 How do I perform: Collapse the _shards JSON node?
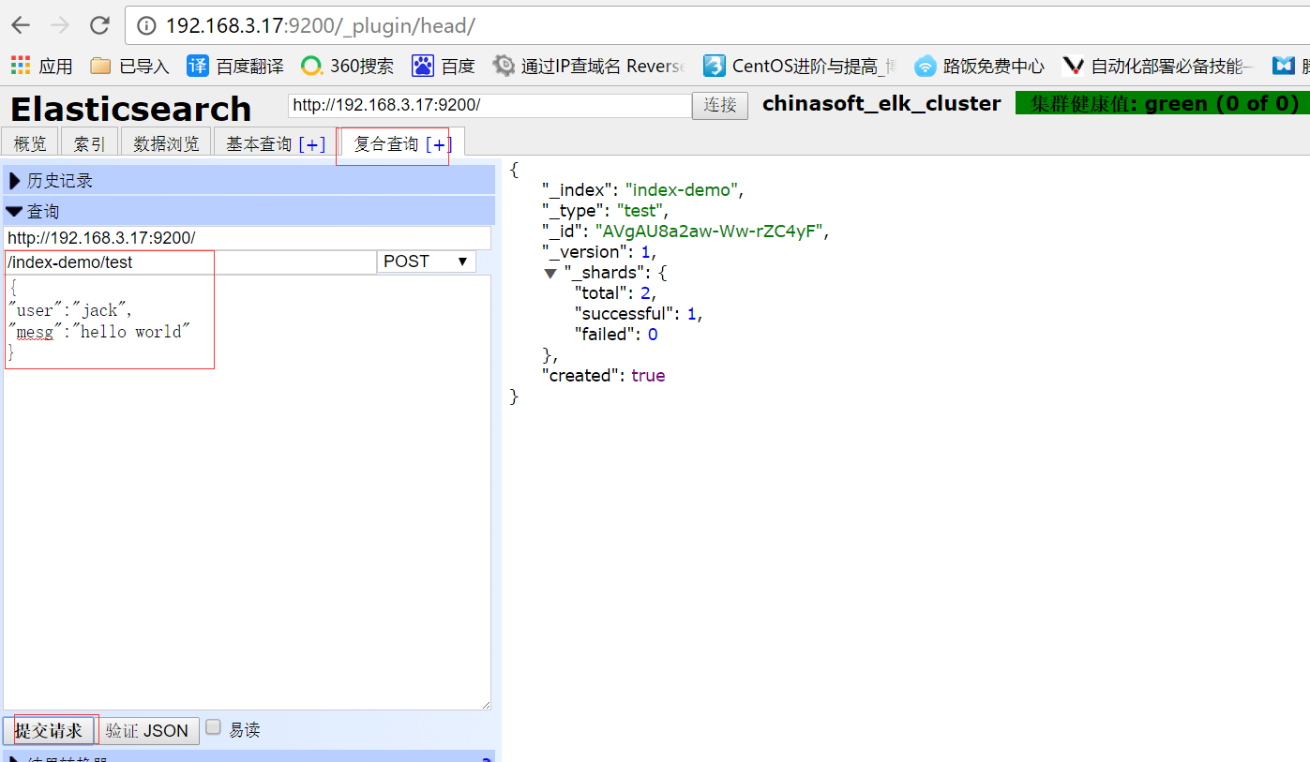coord(550,273)
